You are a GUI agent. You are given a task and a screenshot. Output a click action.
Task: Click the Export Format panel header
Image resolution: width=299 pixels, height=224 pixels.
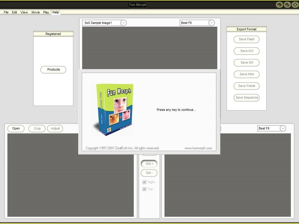[246, 29]
